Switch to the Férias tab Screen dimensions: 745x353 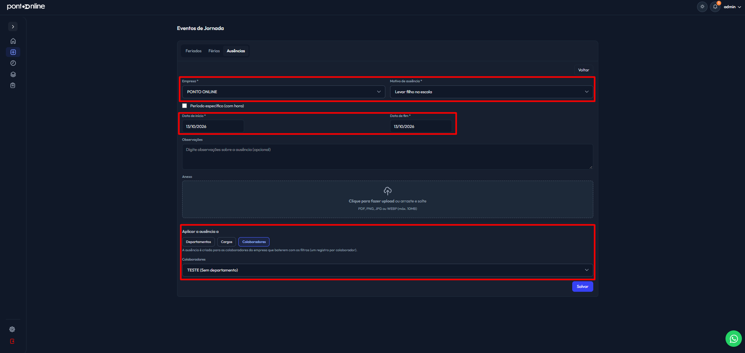click(x=214, y=51)
